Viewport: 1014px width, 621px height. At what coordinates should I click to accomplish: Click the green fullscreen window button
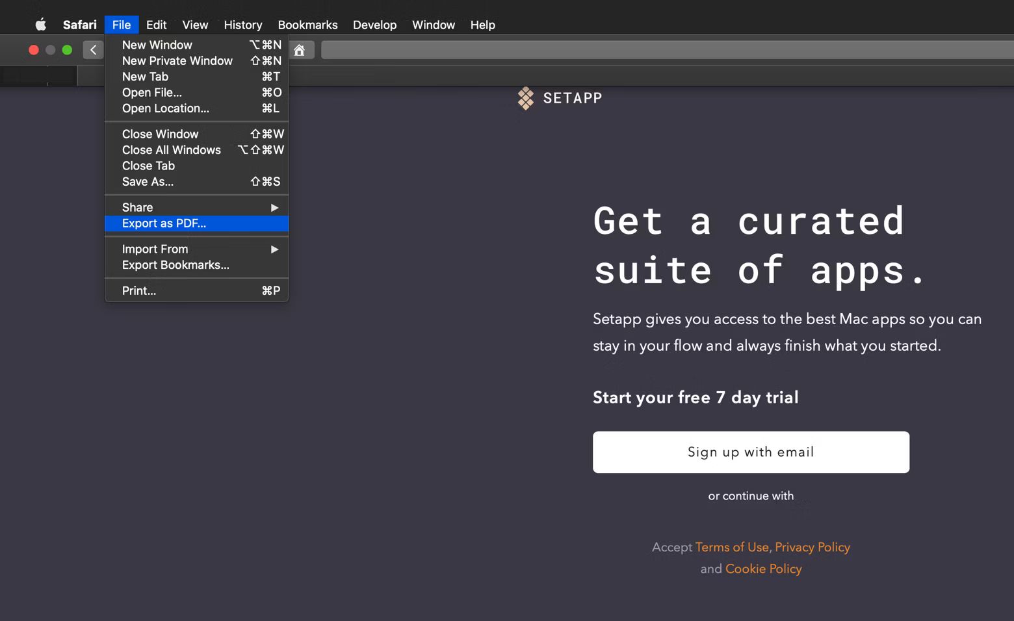(x=67, y=50)
